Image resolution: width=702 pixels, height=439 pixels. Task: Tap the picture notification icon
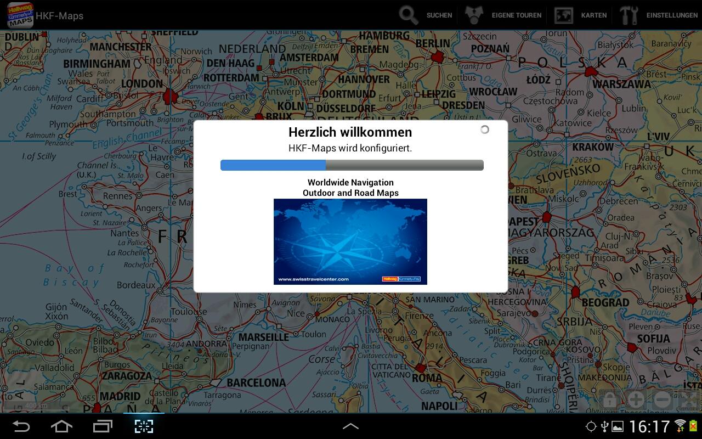click(618, 426)
